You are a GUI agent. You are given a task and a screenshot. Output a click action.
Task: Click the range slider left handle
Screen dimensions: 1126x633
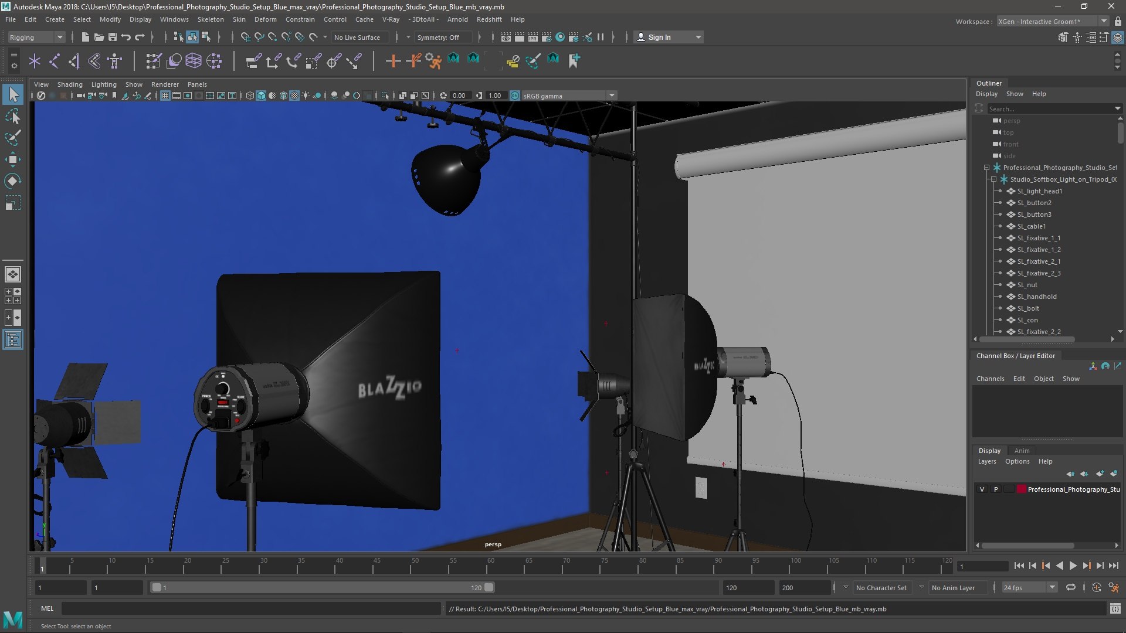(157, 587)
